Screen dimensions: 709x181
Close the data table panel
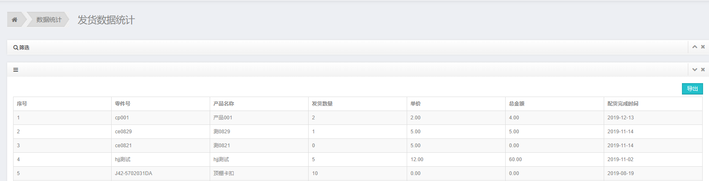pos(703,70)
